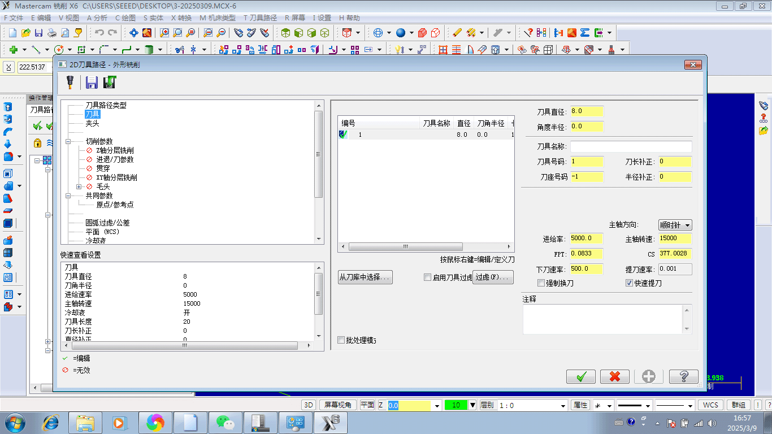Click the green-arrow save defaults icon in the dialog
The width and height of the screenshot is (772, 434).
(x=110, y=83)
